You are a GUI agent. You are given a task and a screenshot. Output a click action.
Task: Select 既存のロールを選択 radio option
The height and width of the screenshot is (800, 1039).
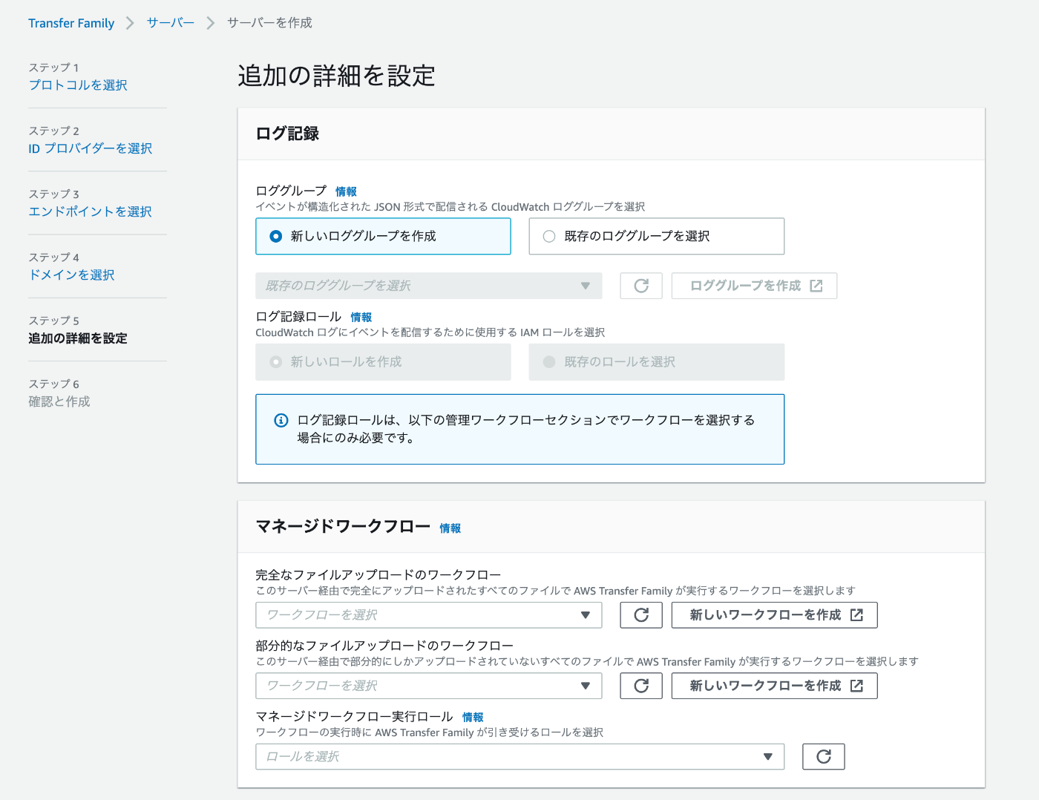pos(656,362)
